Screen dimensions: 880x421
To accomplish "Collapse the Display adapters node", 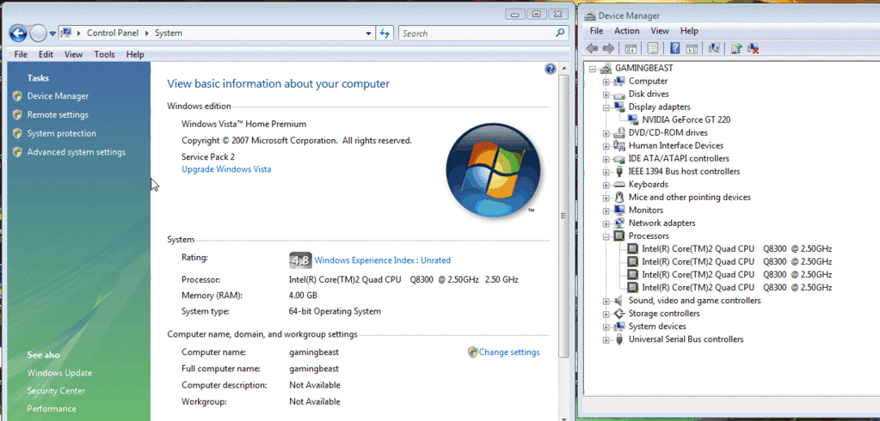I will click(606, 107).
